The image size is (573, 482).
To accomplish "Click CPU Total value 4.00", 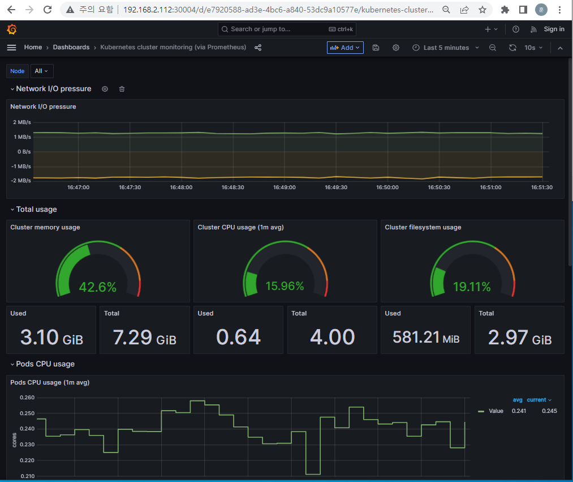I will (332, 337).
